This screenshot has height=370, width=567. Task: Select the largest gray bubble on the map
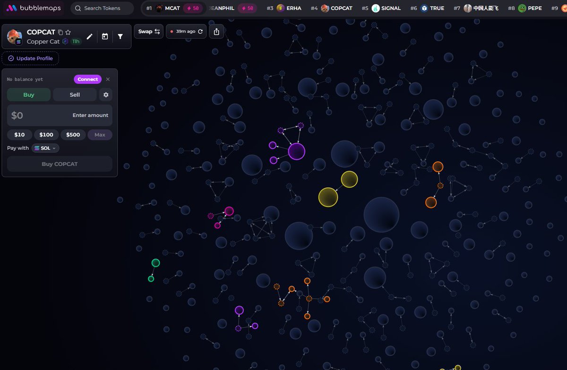tap(381, 215)
